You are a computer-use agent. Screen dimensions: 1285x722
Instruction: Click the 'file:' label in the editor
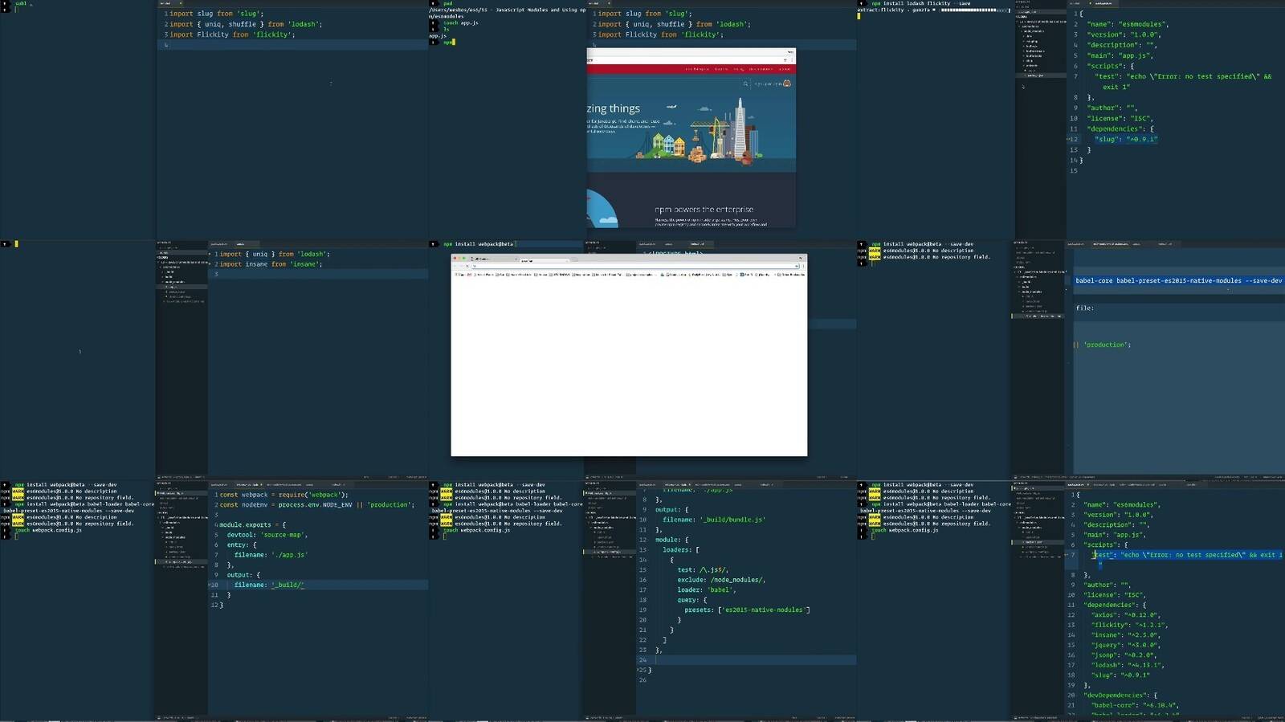tap(1084, 308)
